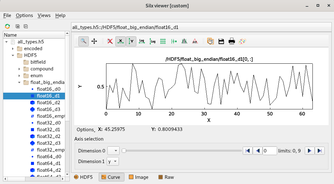Screen dimensions: 334x184
Task: Click the Dimension 0 slider handle
Action: coord(124,151)
